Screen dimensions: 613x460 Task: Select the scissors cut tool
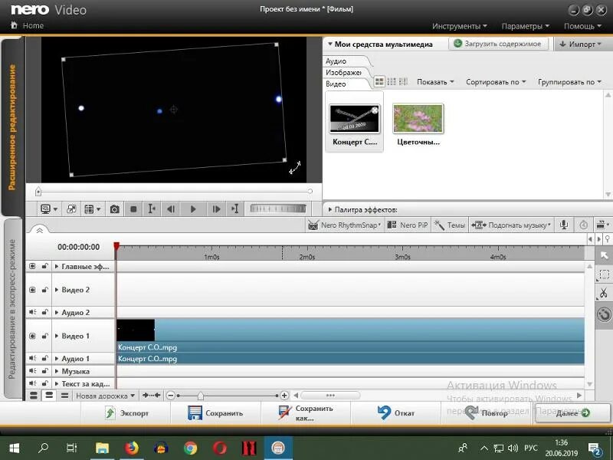[x=604, y=293]
